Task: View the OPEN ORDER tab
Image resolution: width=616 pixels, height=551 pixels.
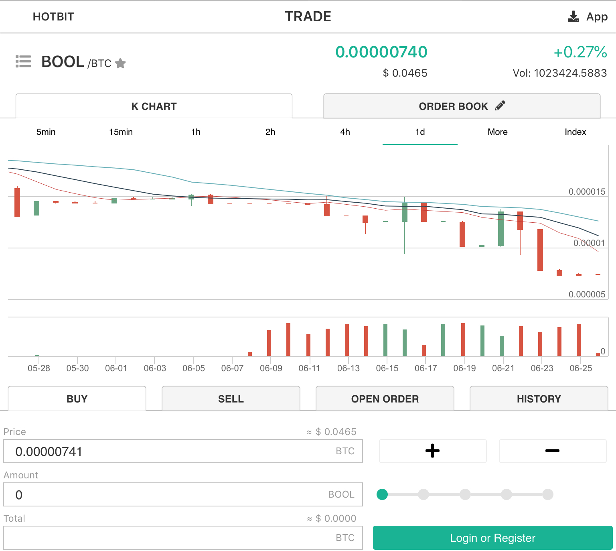Action: point(385,399)
